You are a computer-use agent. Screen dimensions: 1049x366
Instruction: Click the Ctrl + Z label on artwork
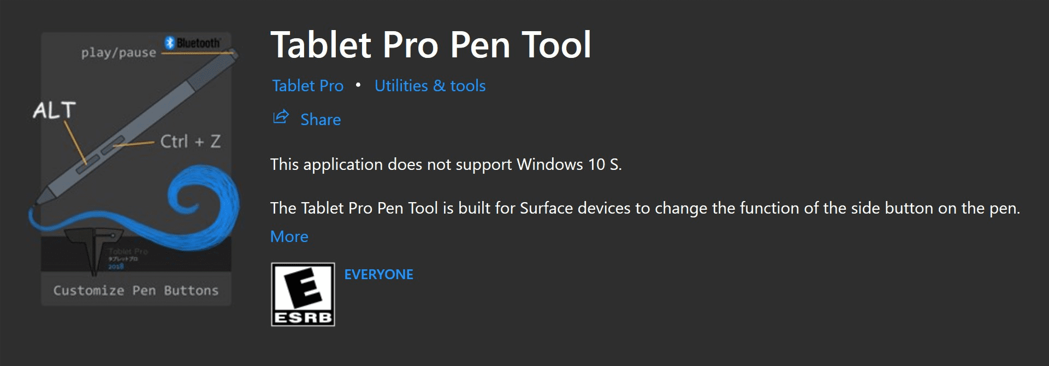coord(190,141)
